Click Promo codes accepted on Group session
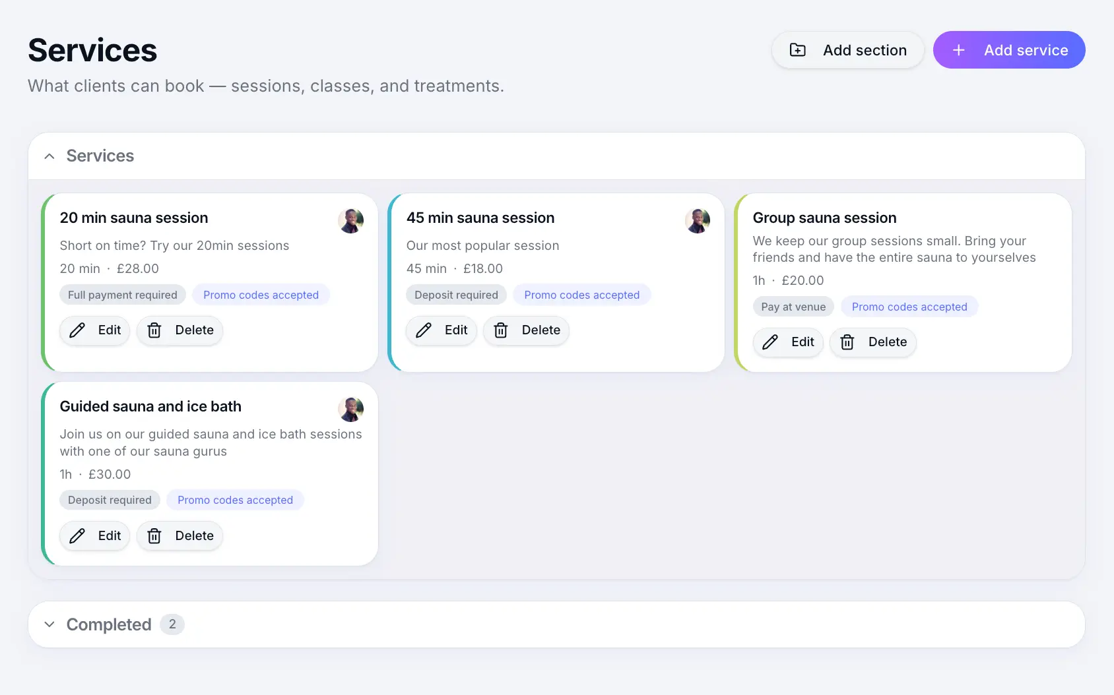 (x=909, y=307)
